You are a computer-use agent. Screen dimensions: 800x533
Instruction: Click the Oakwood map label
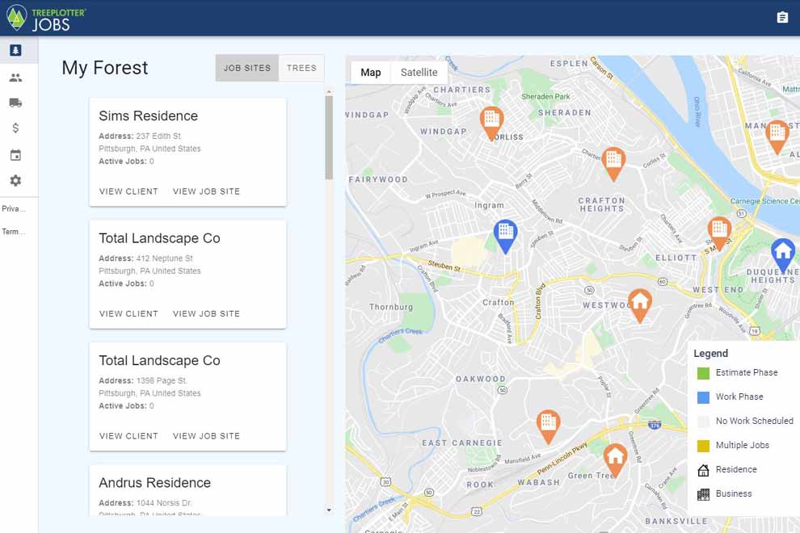(481, 379)
